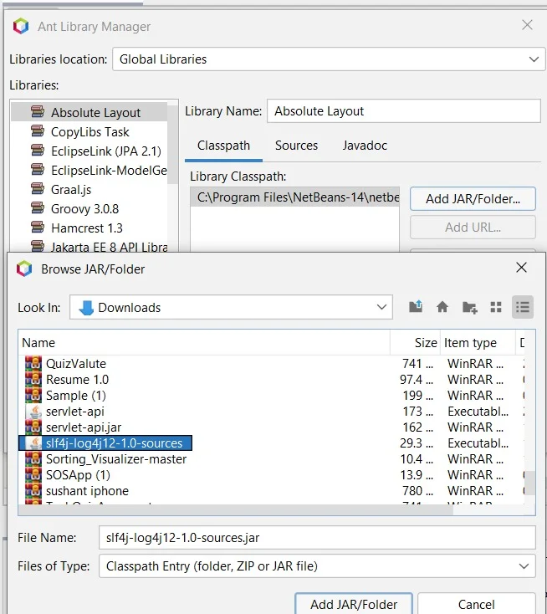Click NetBeans logo in Browse JAR/Folder title
The height and width of the screenshot is (614, 547).
coord(24,269)
